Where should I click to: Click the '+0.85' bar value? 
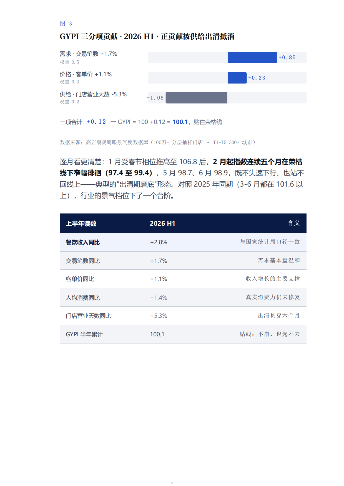(x=287, y=58)
